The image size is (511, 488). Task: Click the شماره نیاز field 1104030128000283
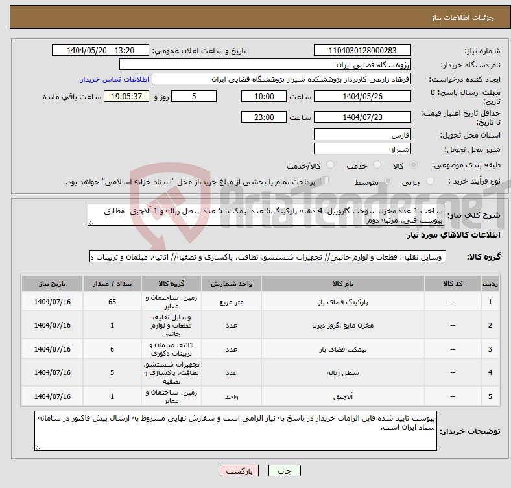coord(362,50)
